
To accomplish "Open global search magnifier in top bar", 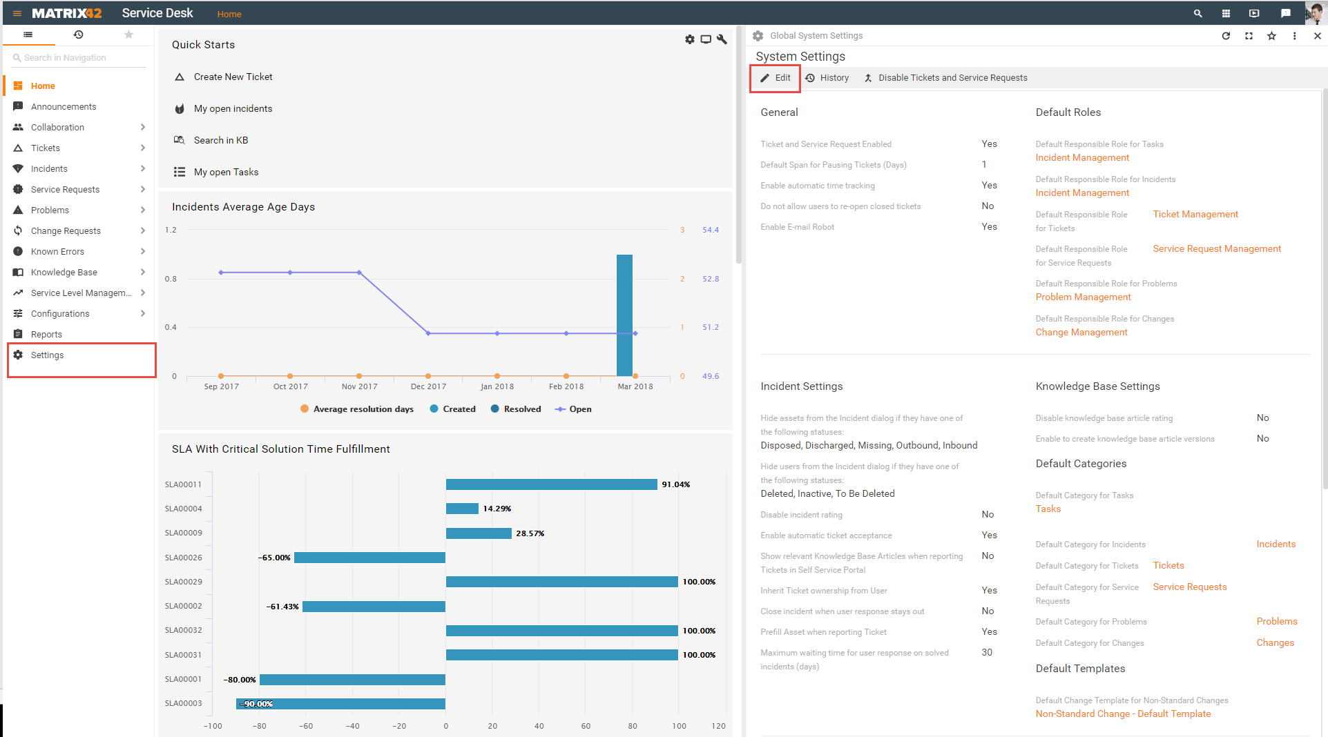I will (1198, 13).
